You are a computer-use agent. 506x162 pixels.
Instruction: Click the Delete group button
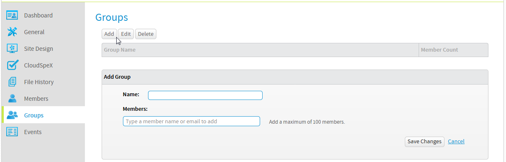146,34
